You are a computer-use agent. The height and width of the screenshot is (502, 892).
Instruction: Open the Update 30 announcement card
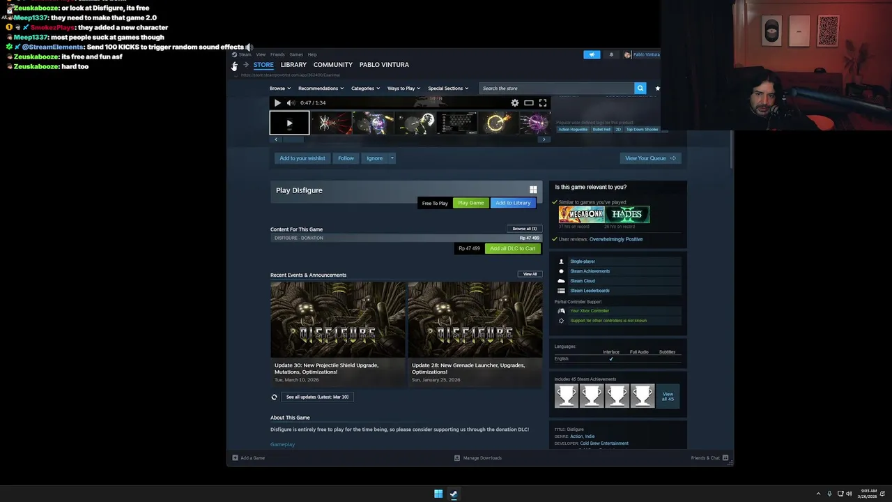click(x=337, y=333)
